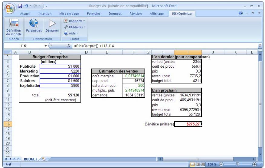The width and height of the screenshot is (265, 168).
Task: Zoom in with the plus button
Action: 254,164
